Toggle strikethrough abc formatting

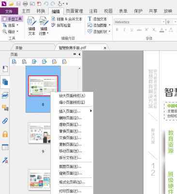point(139,30)
